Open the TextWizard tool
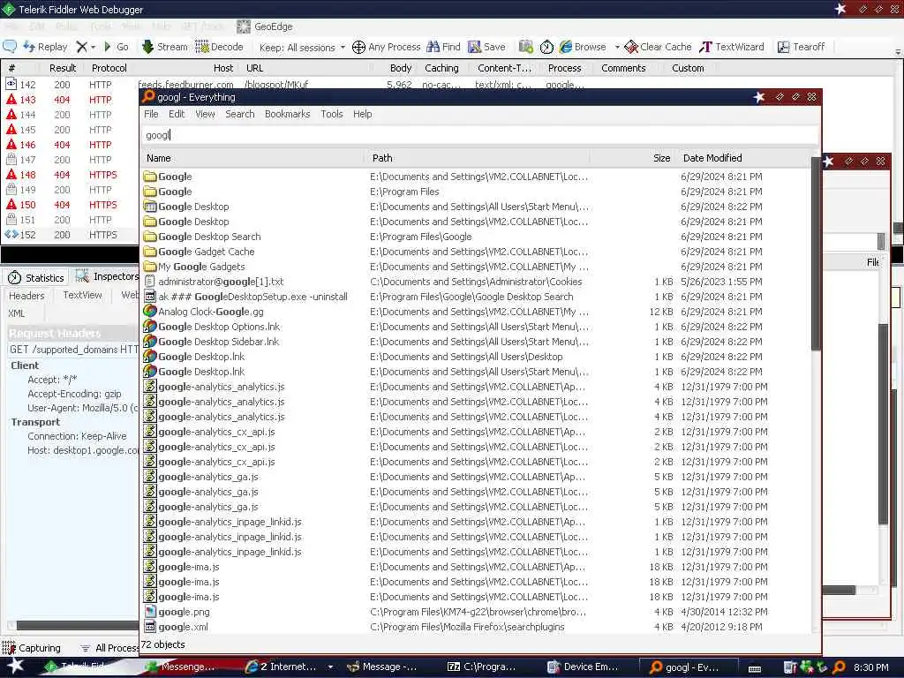Viewport: 904px width, 678px height. click(732, 47)
